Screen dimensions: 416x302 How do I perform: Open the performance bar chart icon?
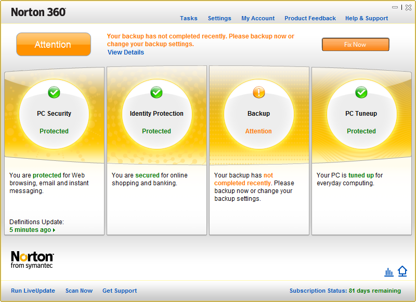pos(389,272)
